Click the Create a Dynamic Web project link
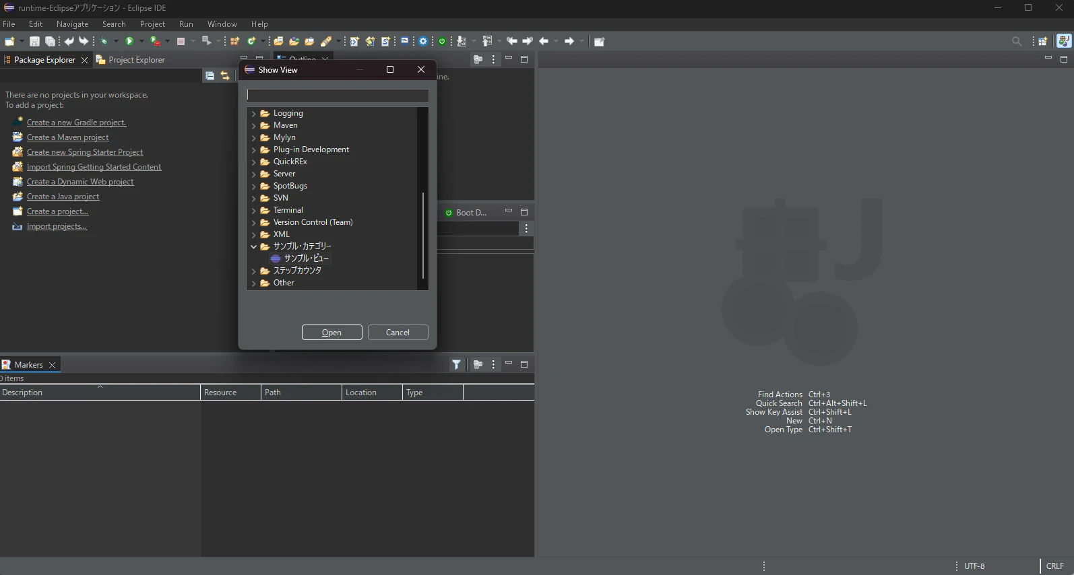This screenshot has width=1074, height=575. [80, 182]
